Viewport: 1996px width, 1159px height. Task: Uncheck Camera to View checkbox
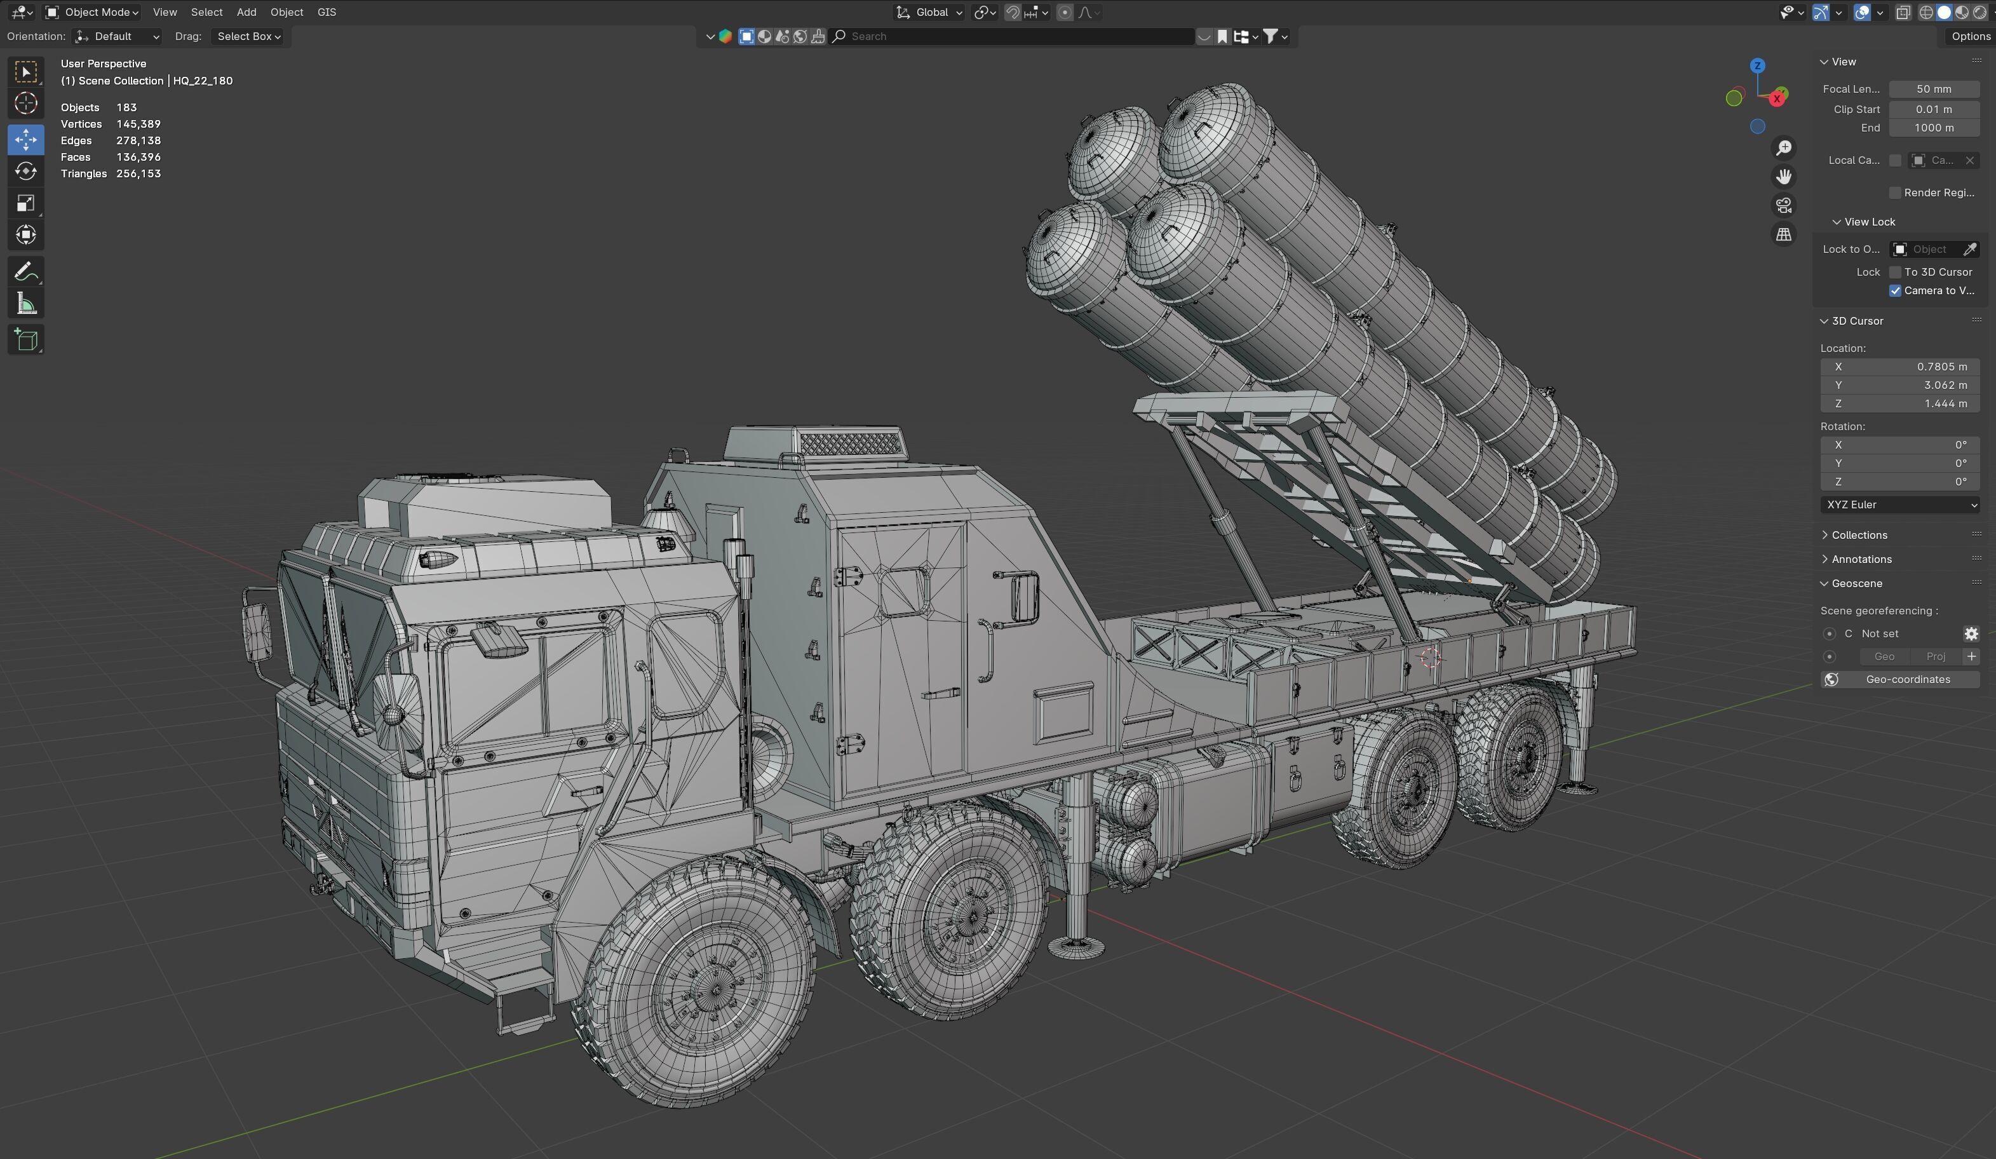pyautogui.click(x=1894, y=291)
